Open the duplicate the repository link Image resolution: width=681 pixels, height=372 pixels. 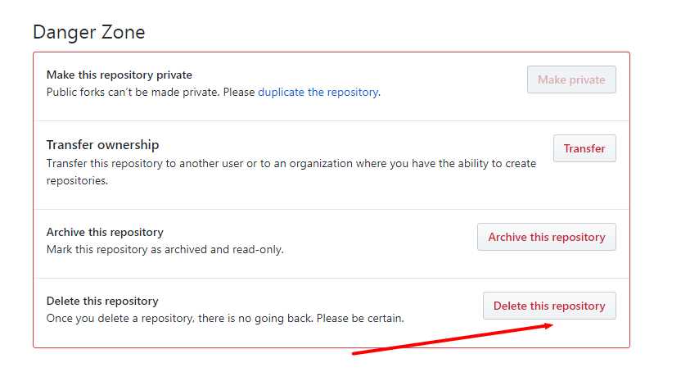click(318, 93)
